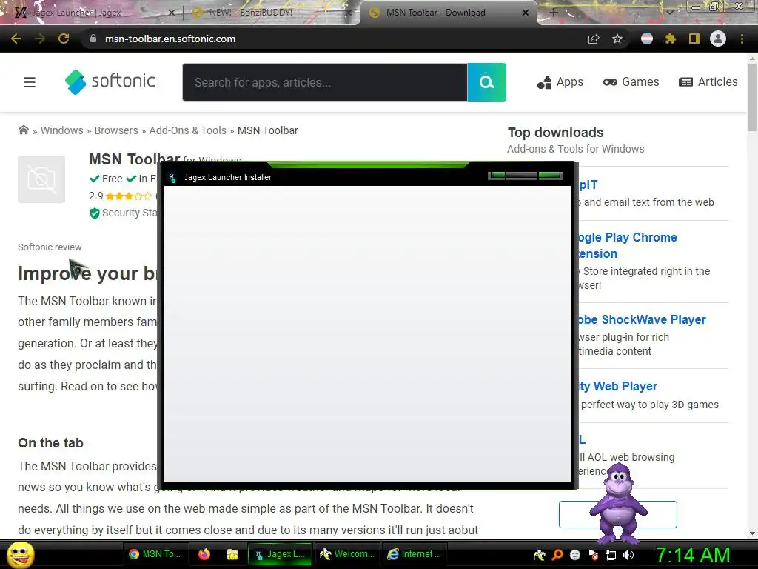Open the Games section
The image size is (758, 569).
coord(631,81)
